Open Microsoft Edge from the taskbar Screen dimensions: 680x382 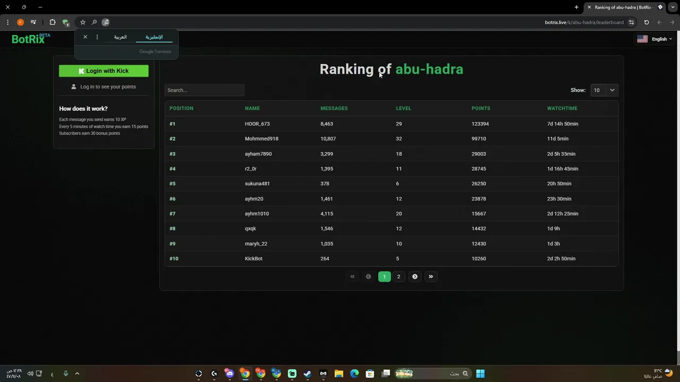[x=354, y=374]
